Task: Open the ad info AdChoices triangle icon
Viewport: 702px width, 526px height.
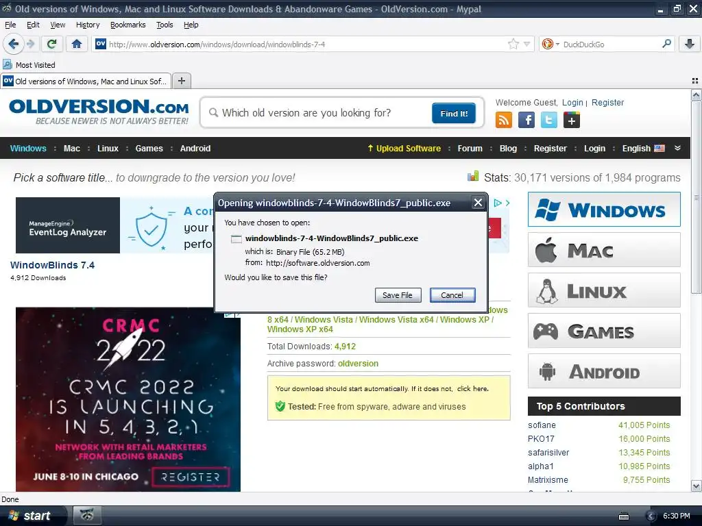Action: pyautogui.click(x=498, y=203)
